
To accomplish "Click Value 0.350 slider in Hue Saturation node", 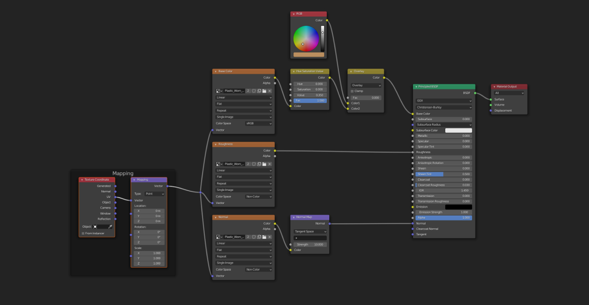I will [310, 95].
